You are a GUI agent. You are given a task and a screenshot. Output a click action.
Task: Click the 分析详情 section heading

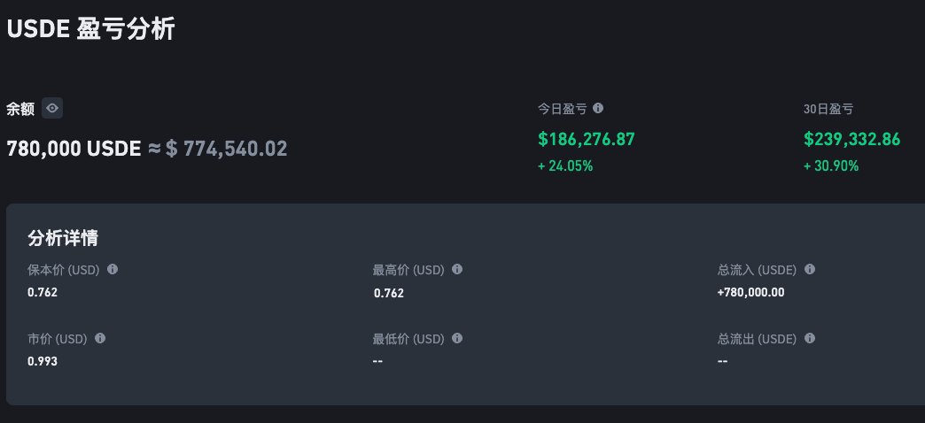click(63, 238)
